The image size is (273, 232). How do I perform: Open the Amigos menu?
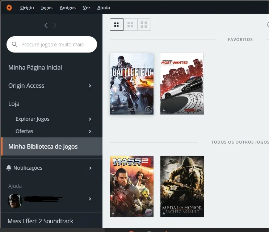(68, 8)
